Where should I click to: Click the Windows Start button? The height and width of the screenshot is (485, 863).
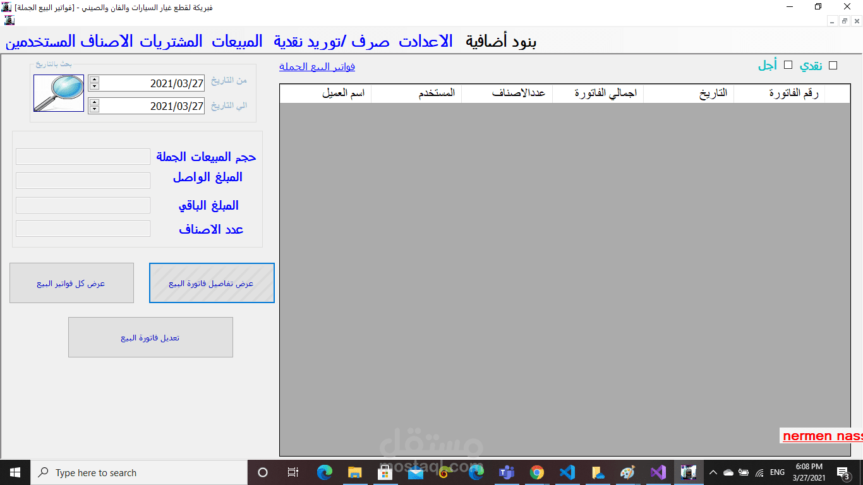(x=14, y=472)
